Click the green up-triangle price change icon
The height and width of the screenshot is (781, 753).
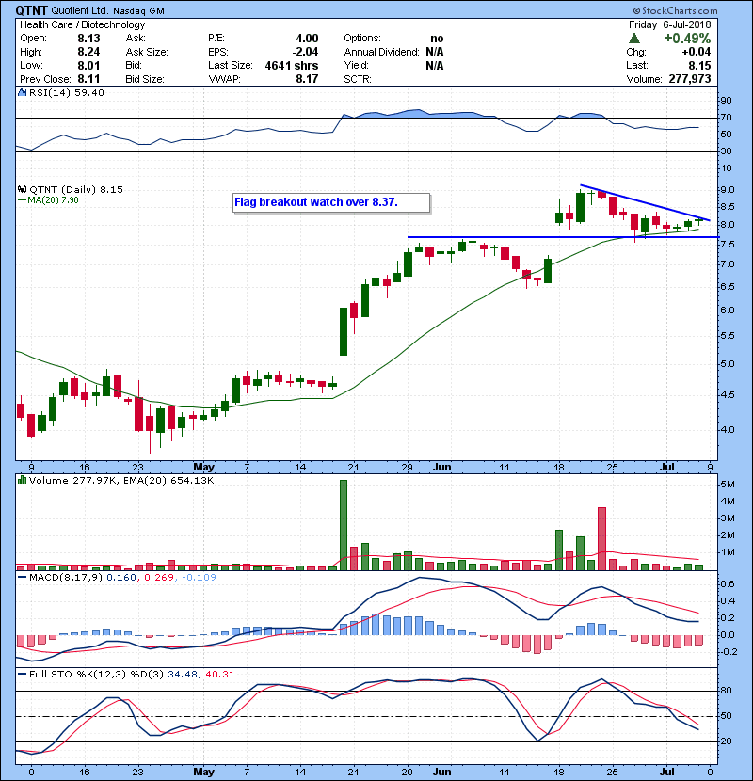click(633, 39)
